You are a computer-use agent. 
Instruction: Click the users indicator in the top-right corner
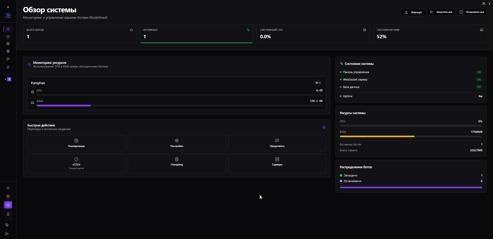pyautogui.click(x=486, y=4)
